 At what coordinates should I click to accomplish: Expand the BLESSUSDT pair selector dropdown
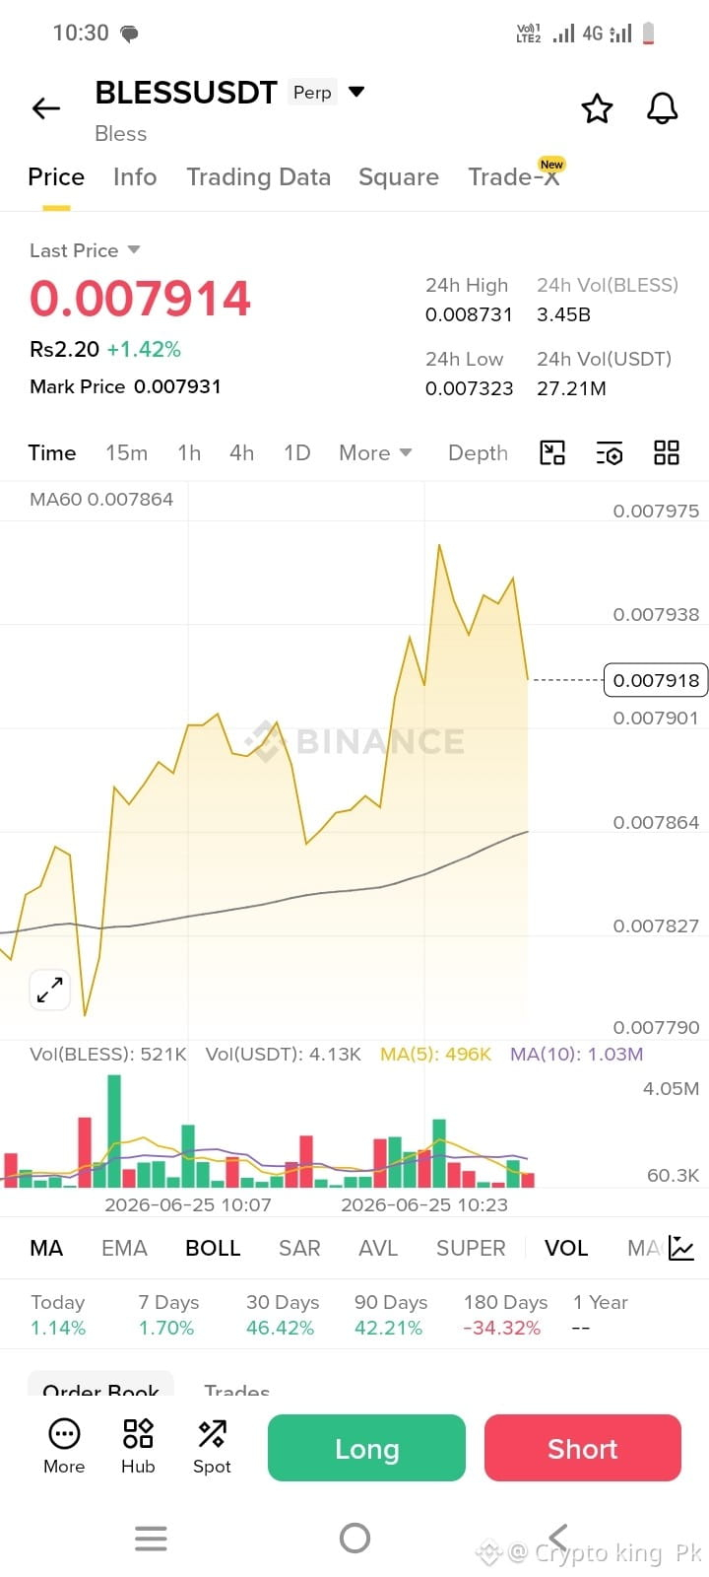click(356, 92)
